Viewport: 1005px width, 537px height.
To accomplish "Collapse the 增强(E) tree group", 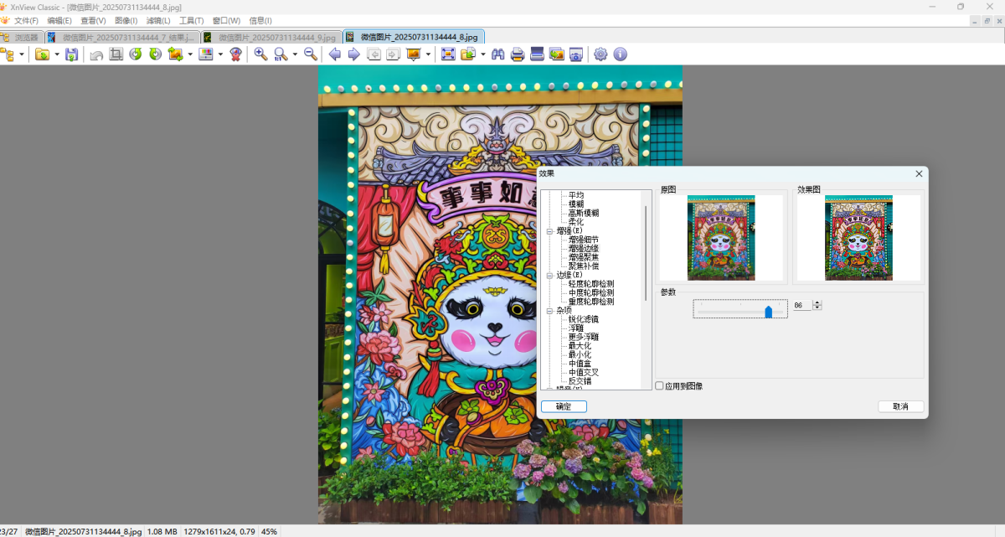I will point(549,230).
